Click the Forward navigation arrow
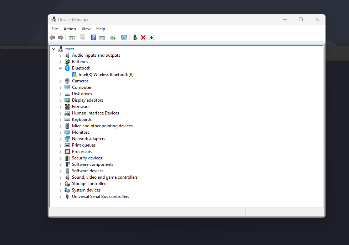Screen dimensions: 349x245 click(x=61, y=37)
